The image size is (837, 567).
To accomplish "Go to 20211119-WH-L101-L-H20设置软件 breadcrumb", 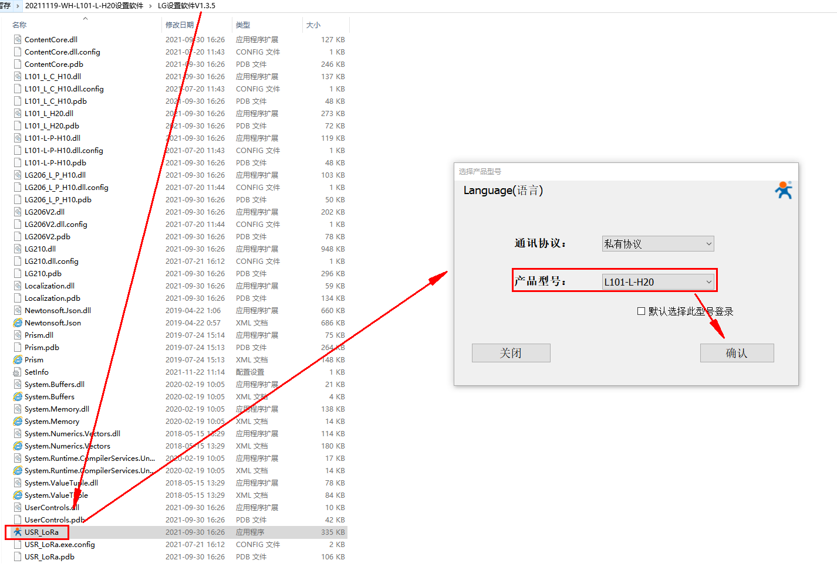I will coord(84,6).
